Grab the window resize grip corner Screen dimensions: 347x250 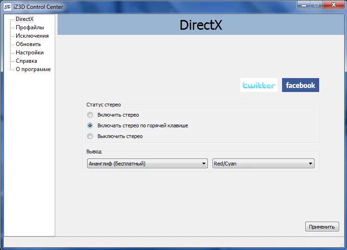click(x=341, y=244)
